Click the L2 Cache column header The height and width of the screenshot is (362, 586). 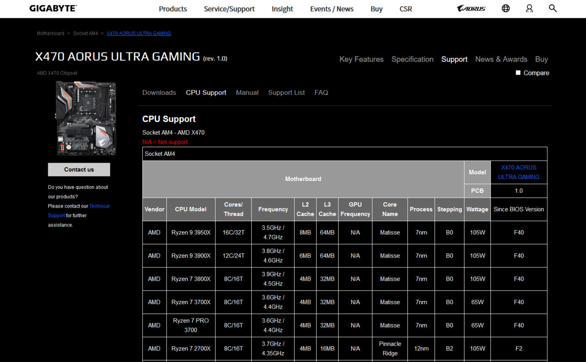[x=305, y=209]
